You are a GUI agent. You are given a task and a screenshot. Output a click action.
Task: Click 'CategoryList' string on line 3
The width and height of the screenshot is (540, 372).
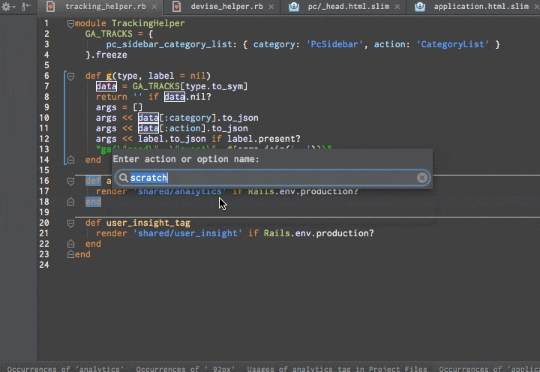(452, 44)
